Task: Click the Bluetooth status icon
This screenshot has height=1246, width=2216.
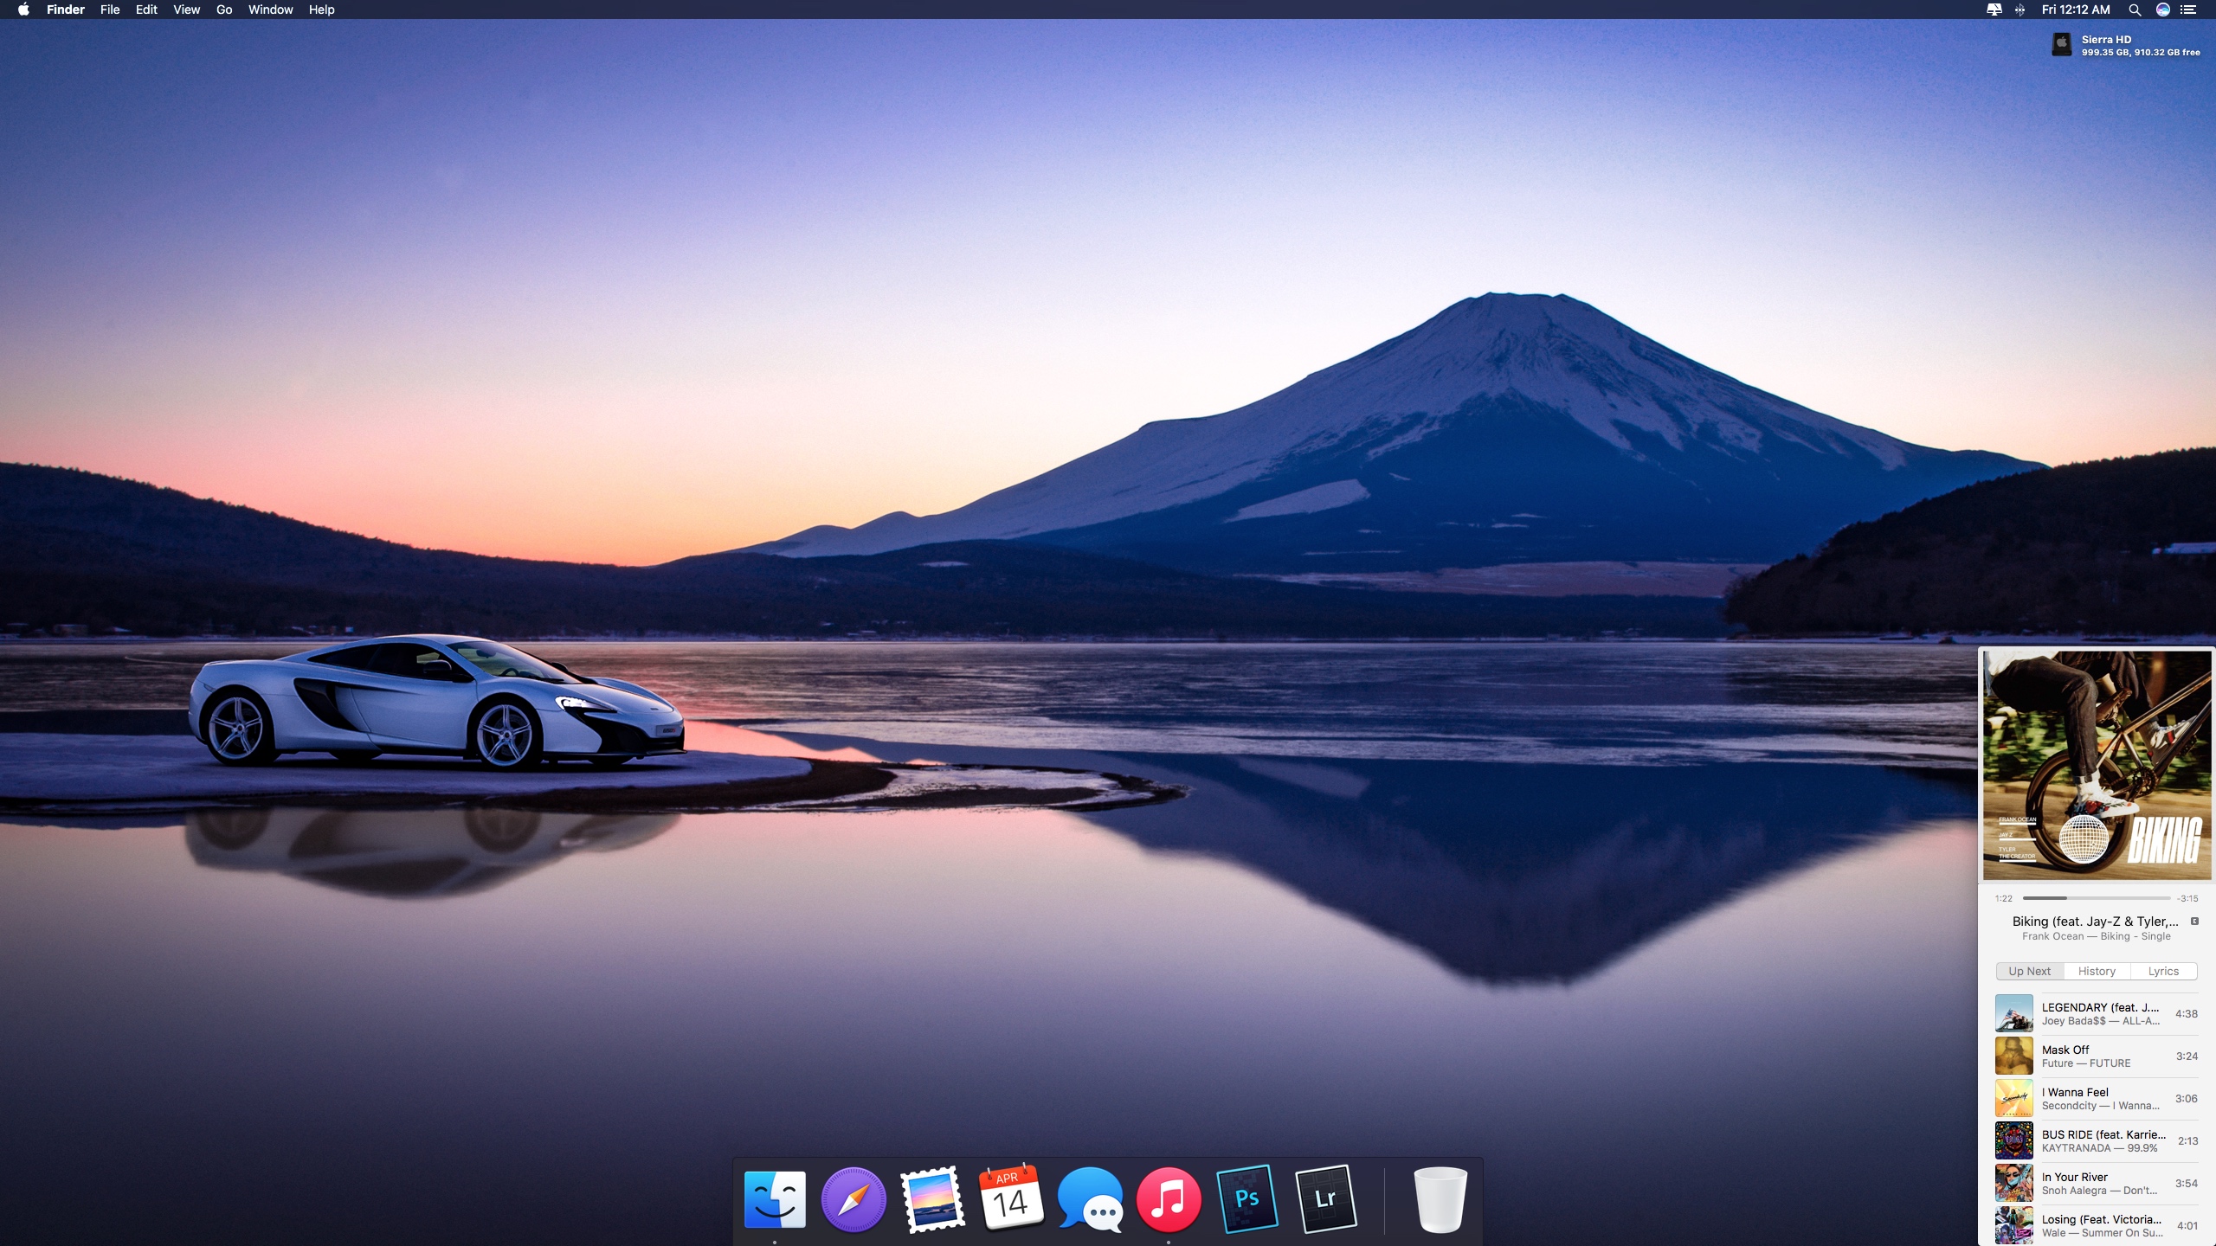Action: (2020, 10)
